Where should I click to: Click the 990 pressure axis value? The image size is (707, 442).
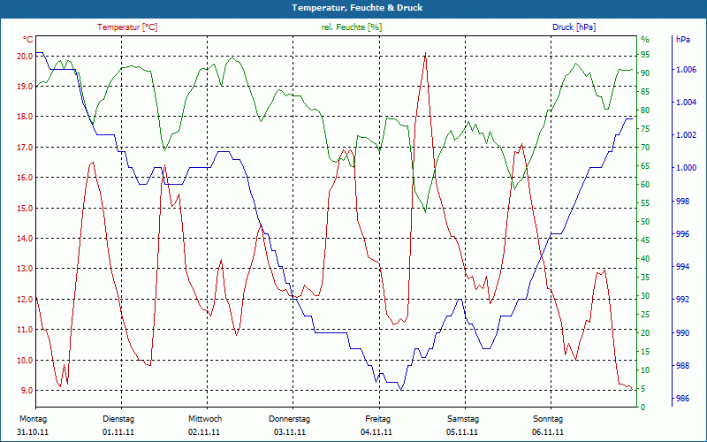[x=682, y=333]
